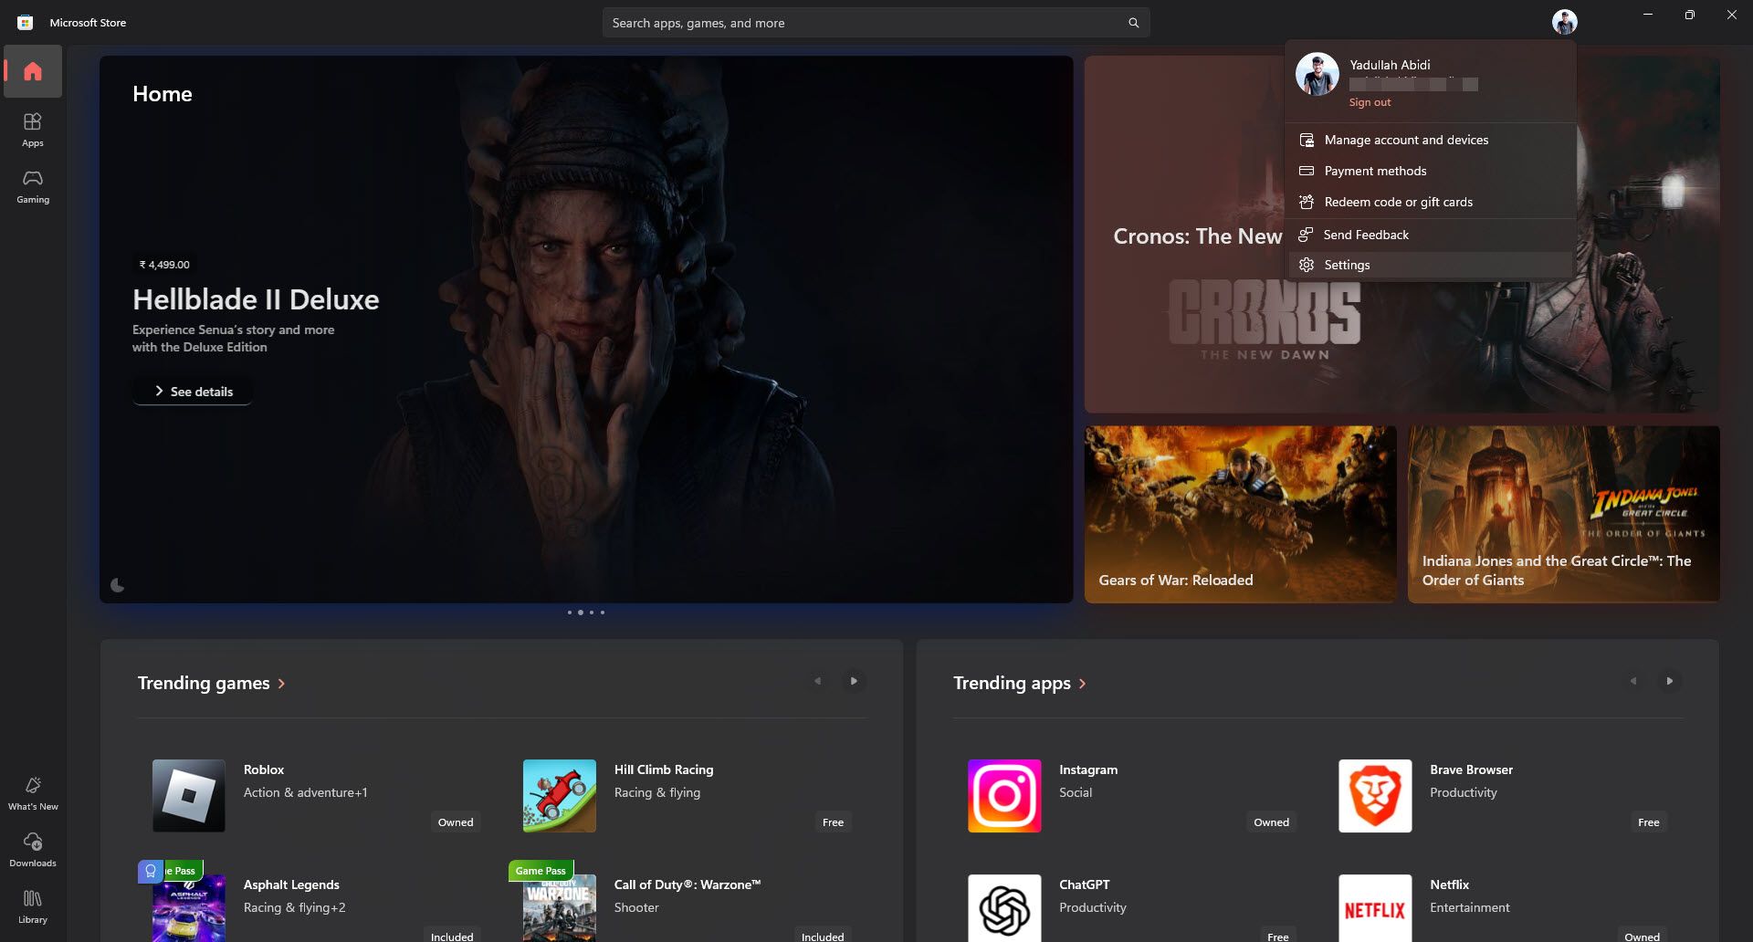Viewport: 1753px width, 942px height.
Task: View Downloads via the sidebar icon
Action: click(x=32, y=847)
